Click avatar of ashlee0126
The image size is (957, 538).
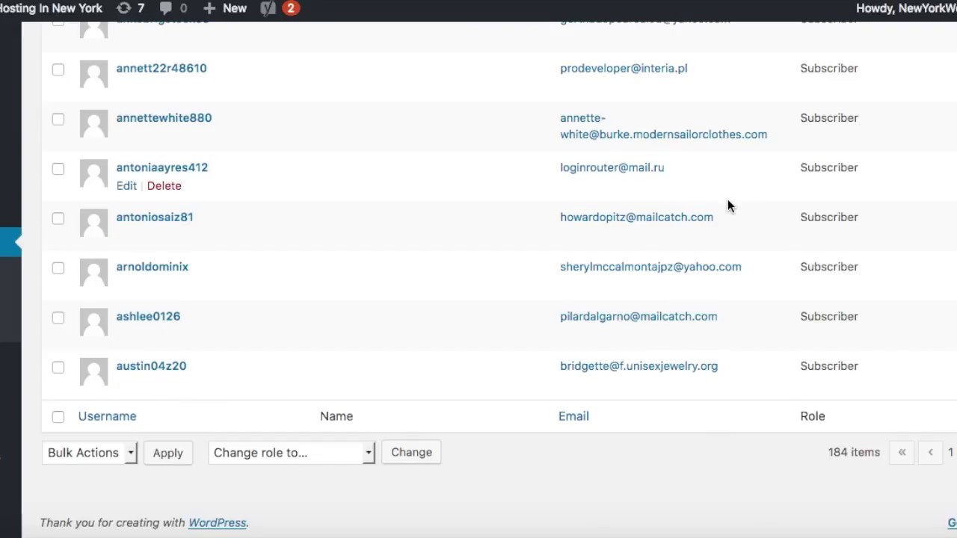coord(93,322)
